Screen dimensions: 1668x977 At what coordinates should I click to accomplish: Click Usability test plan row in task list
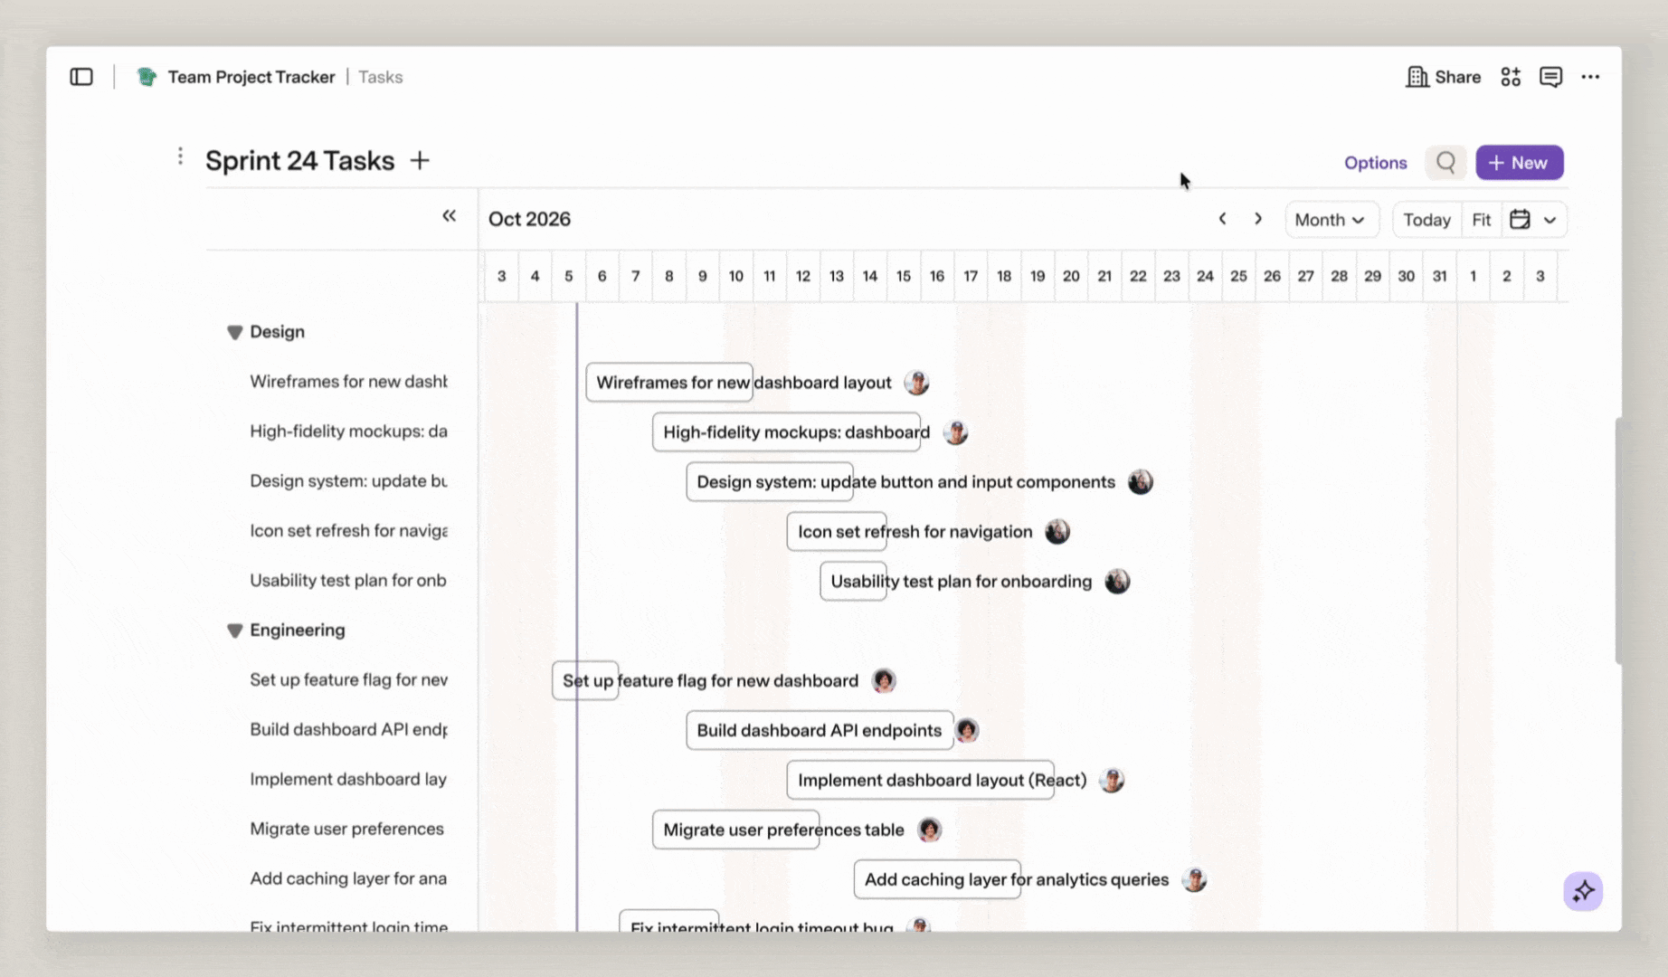[x=348, y=581]
